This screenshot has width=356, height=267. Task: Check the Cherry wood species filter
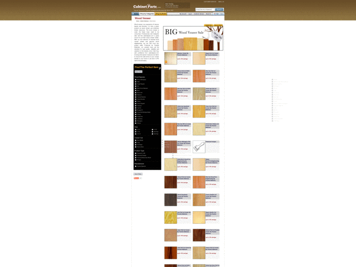click(x=136, y=101)
